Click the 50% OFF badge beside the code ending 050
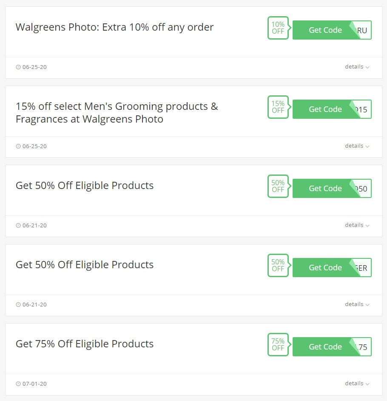The height and width of the screenshot is (401, 387). point(278,186)
